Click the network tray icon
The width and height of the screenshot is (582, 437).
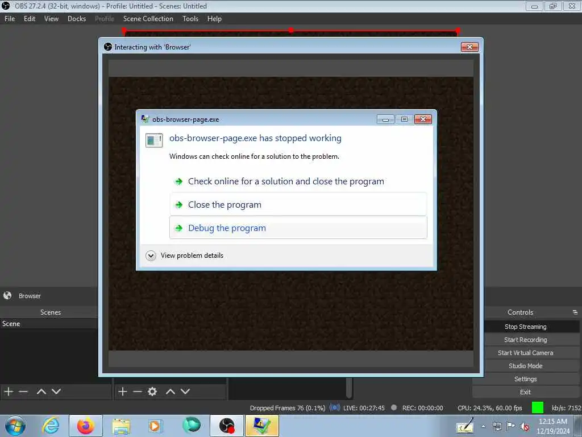coord(497,426)
